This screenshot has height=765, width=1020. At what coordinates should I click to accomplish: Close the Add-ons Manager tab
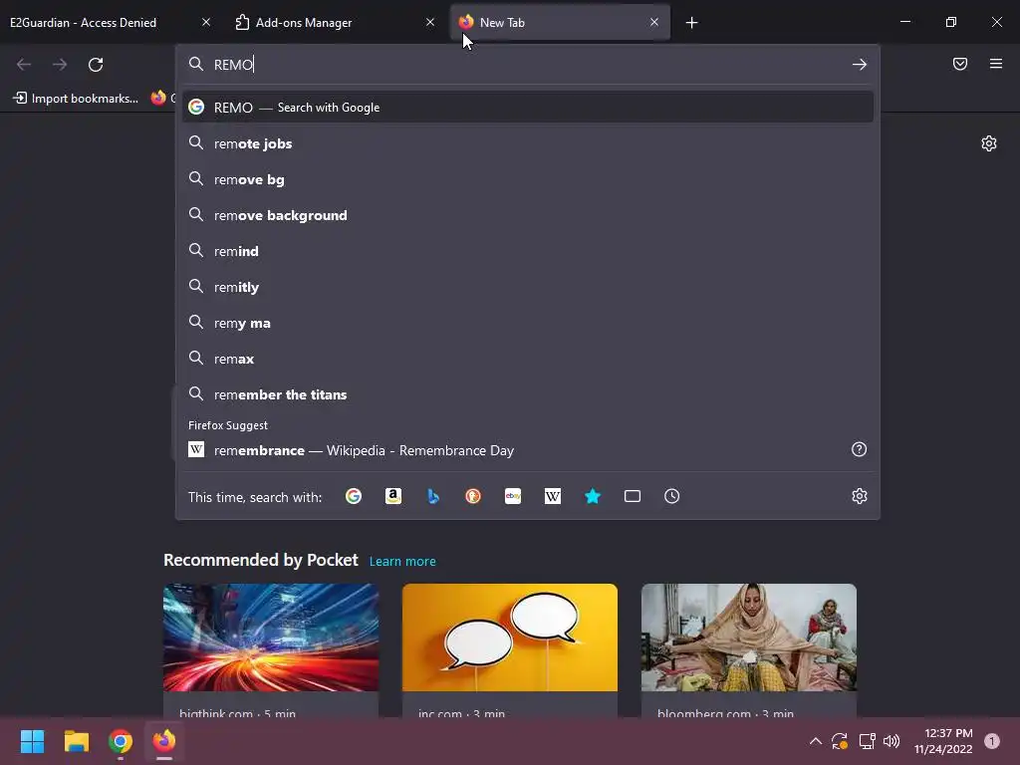coord(430,22)
